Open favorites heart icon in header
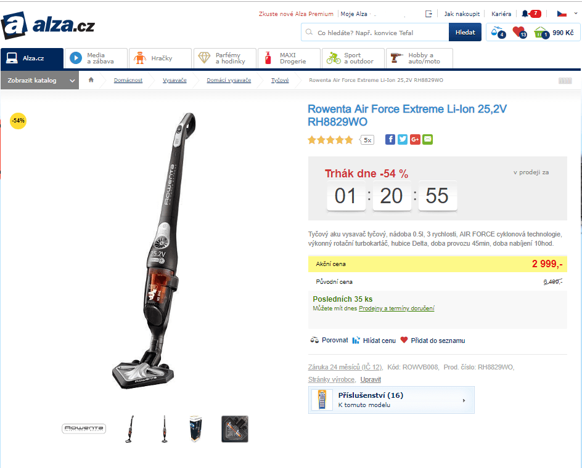The width and height of the screenshot is (582, 468). pyautogui.click(x=520, y=33)
